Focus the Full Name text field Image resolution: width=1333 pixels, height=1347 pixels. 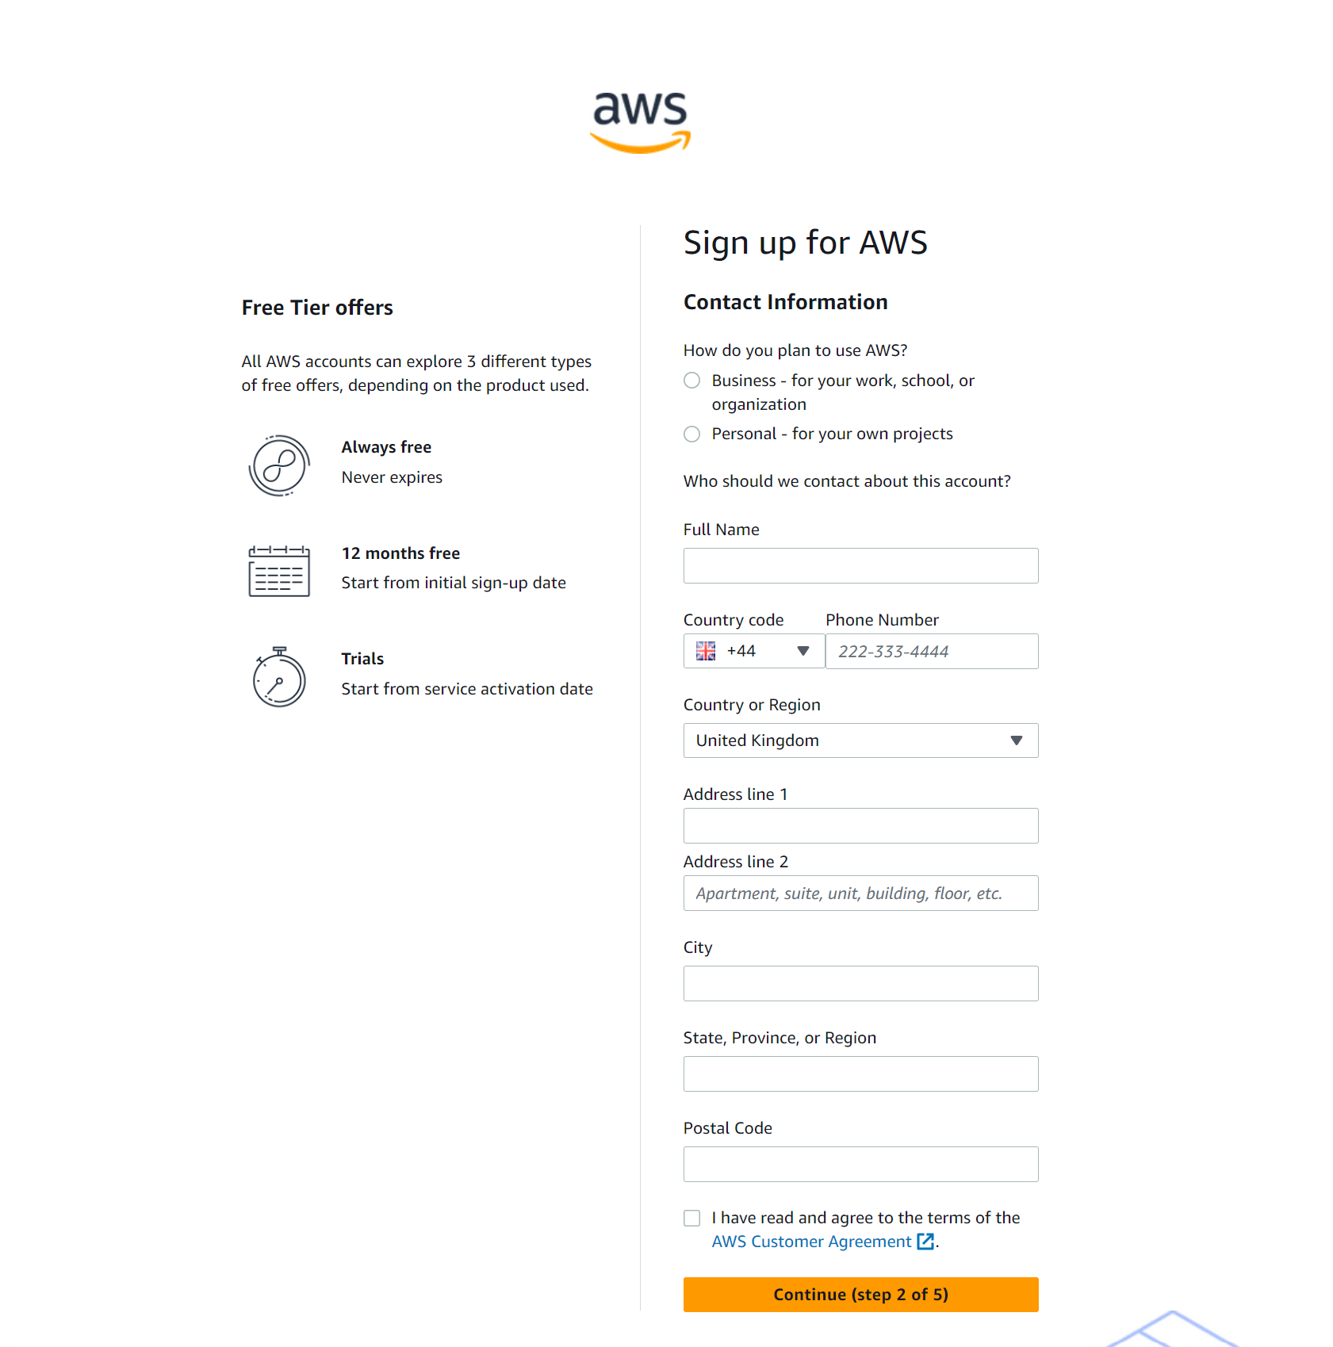pyautogui.click(x=860, y=566)
